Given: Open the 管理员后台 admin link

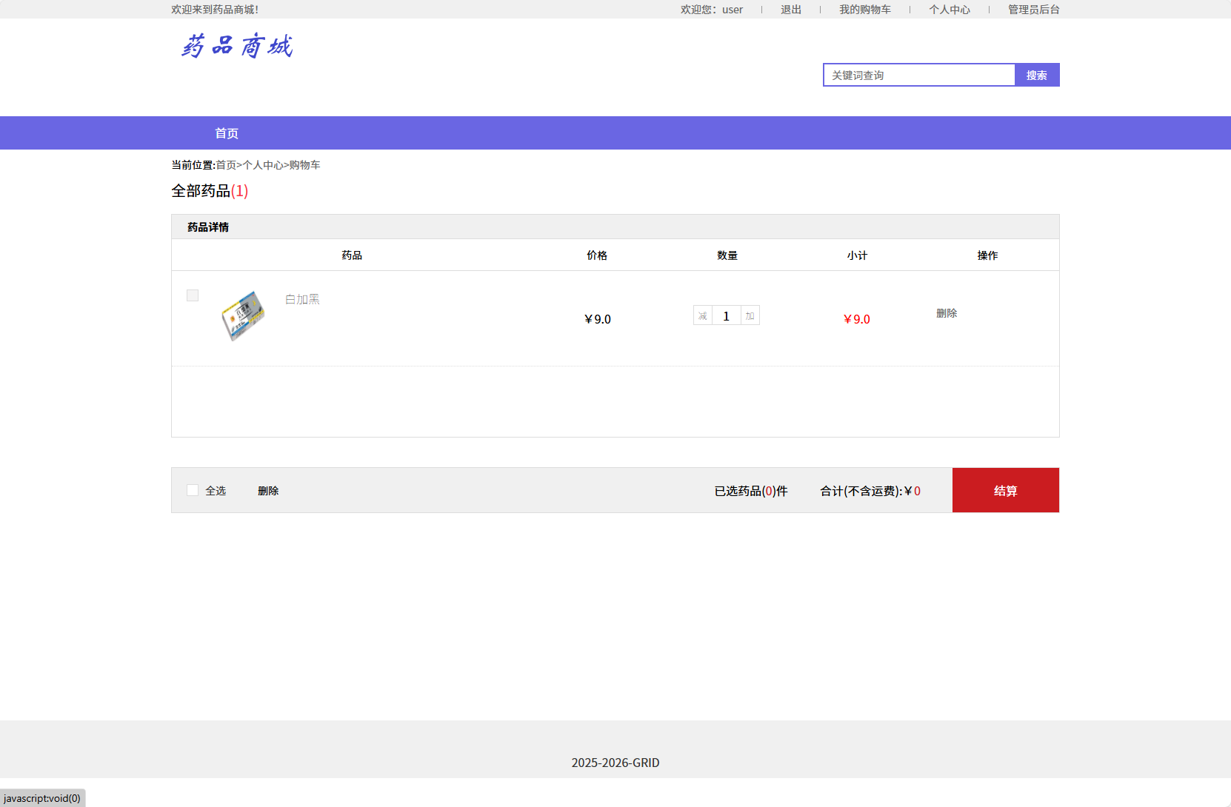Looking at the screenshot, I should 1033,10.
